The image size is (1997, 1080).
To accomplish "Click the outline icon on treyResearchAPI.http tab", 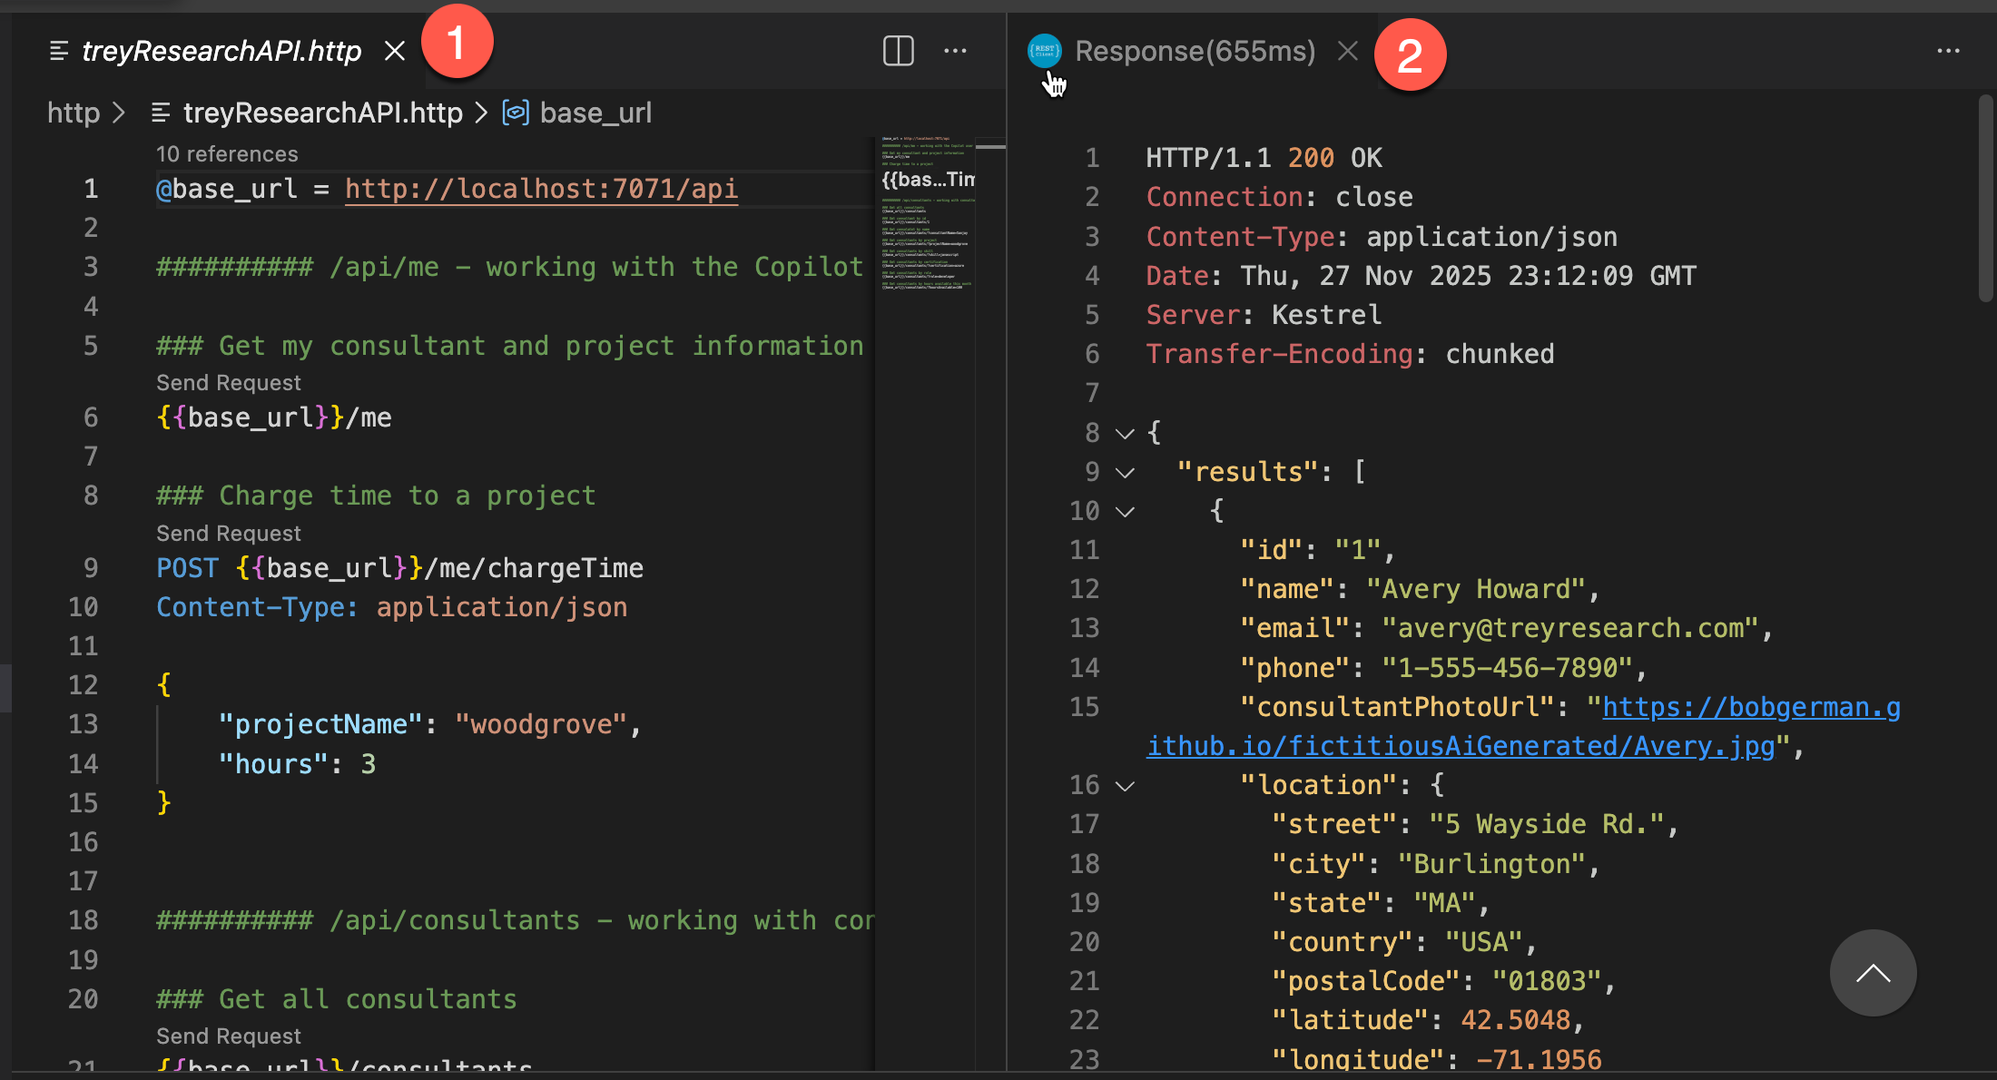I will point(60,52).
